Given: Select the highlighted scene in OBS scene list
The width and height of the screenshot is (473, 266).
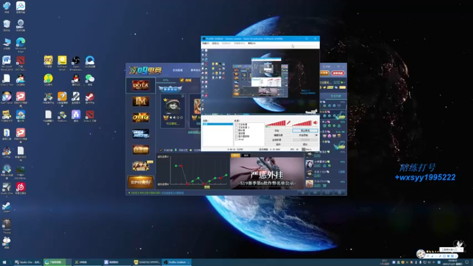Looking at the screenshot, I should [218, 124].
